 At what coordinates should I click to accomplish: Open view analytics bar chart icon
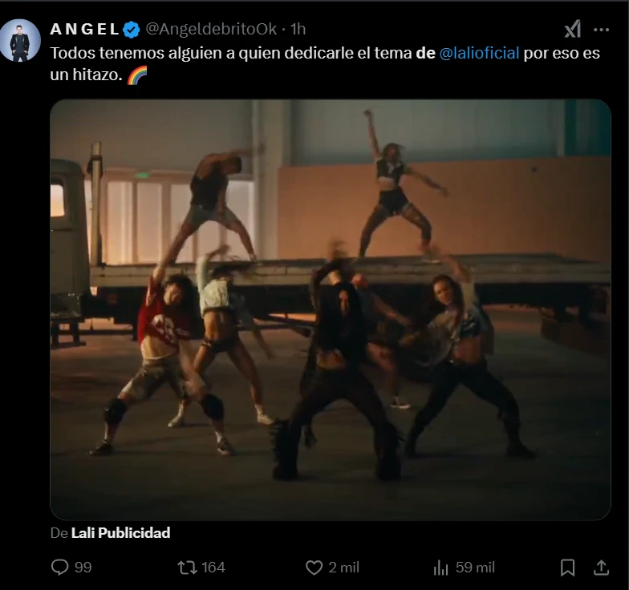pyautogui.click(x=440, y=568)
